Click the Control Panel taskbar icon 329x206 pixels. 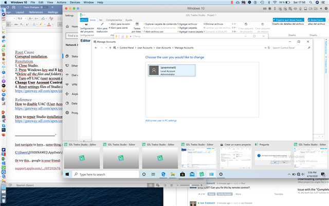tap(211, 174)
